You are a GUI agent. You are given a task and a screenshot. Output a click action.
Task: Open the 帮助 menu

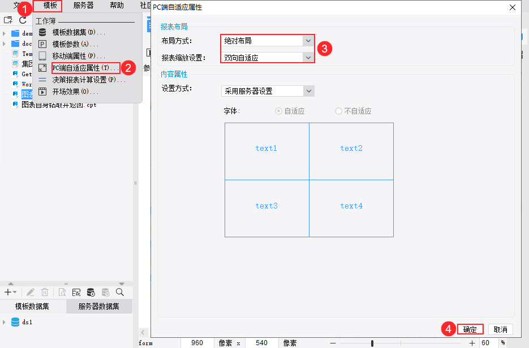(117, 6)
